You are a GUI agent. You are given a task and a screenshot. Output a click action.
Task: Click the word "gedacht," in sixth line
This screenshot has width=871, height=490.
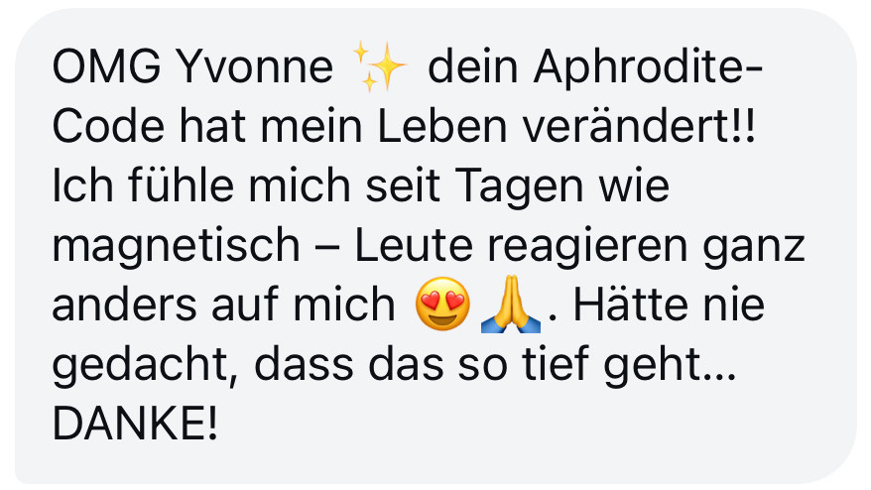click(145, 366)
